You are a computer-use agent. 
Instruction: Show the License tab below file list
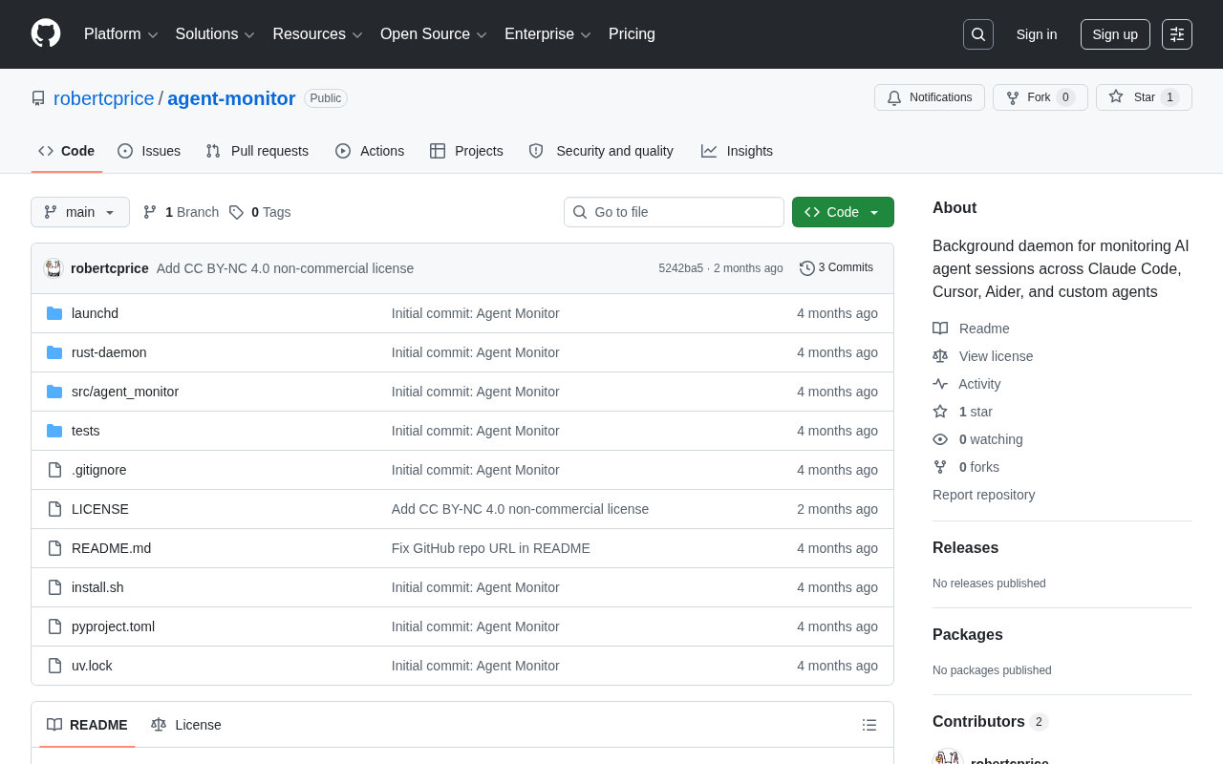click(x=186, y=725)
